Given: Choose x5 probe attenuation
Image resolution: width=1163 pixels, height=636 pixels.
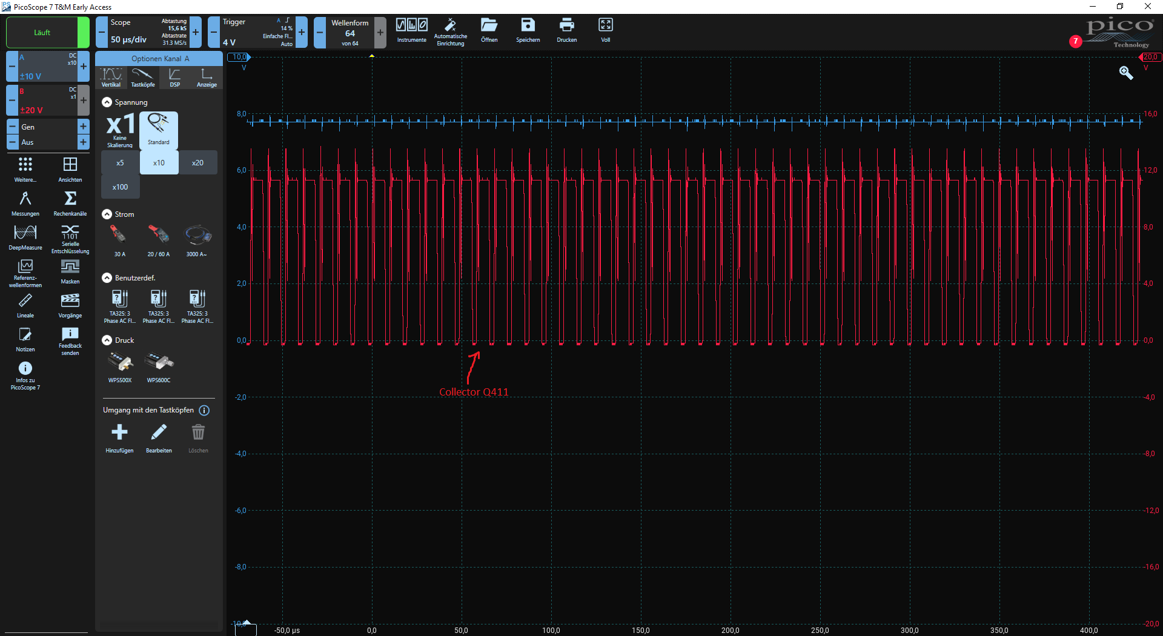Looking at the screenshot, I should [120, 163].
